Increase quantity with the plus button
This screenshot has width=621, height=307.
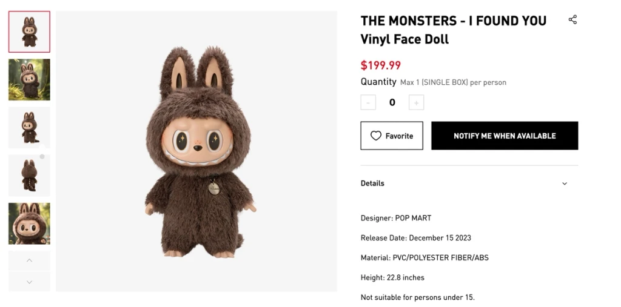(x=416, y=102)
